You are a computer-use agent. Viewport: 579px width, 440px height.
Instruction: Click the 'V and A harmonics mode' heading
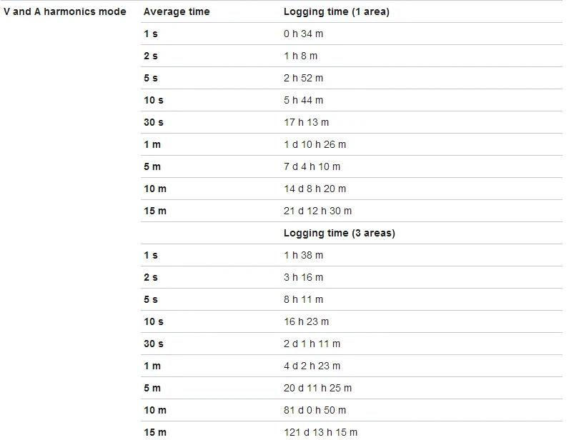(x=65, y=12)
